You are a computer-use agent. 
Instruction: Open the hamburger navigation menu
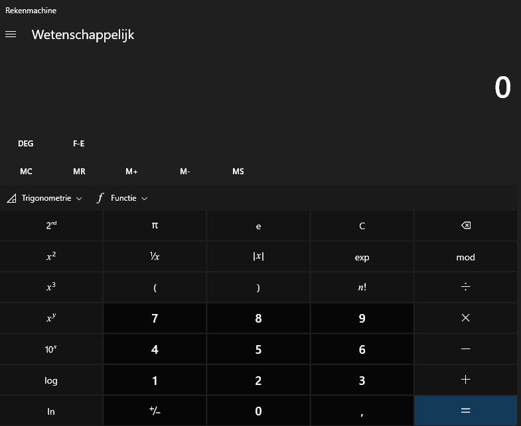[x=11, y=34]
